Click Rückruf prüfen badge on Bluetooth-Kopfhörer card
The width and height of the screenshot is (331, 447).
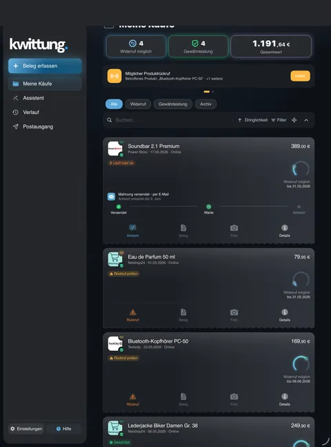click(x=123, y=358)
